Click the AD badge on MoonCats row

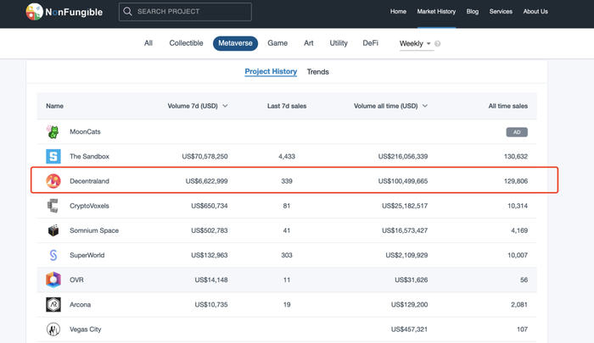pyautogui.click(x=516, y=132)
